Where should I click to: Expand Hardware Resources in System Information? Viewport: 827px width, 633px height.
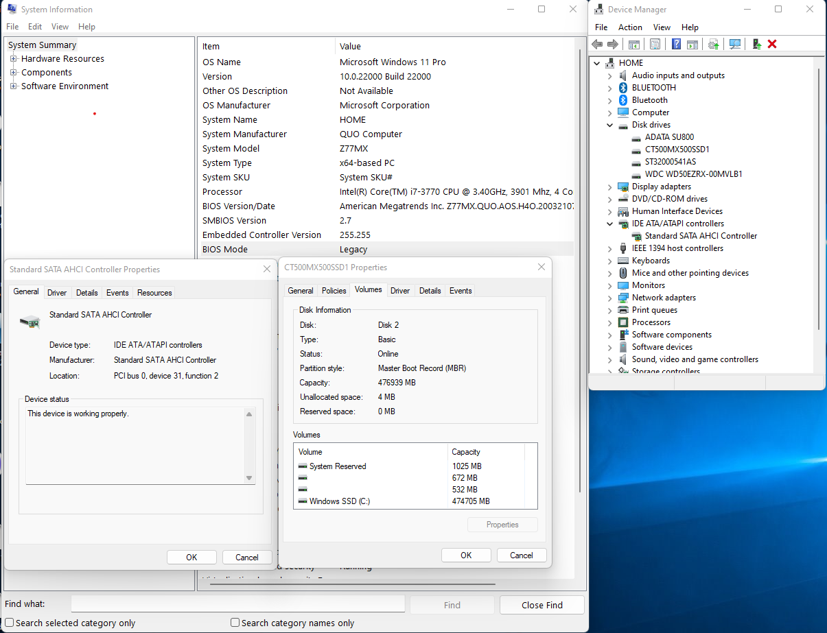[13, 59]
